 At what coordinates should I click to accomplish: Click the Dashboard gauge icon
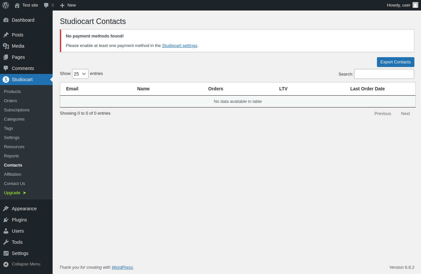click(x=6, y=20)
